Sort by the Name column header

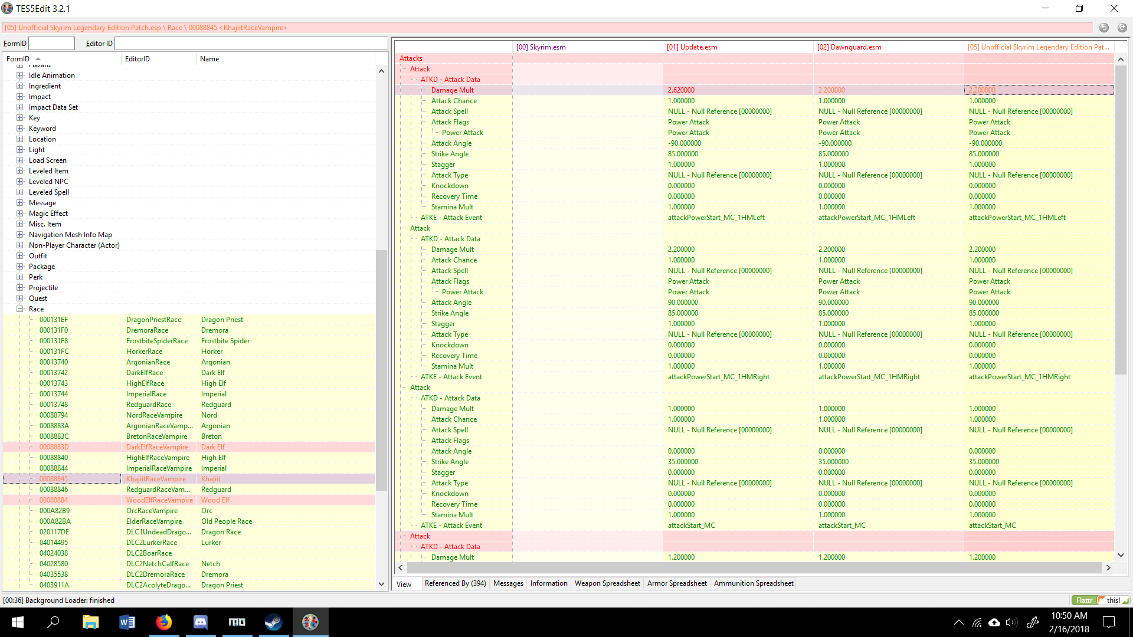pyautogui.click(x=286, y=59)
